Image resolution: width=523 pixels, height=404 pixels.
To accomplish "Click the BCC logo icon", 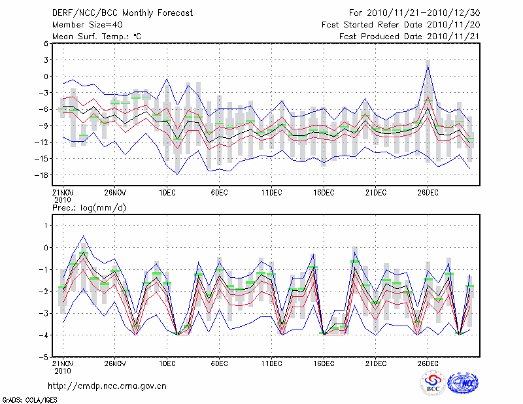I will click(433, 383).
